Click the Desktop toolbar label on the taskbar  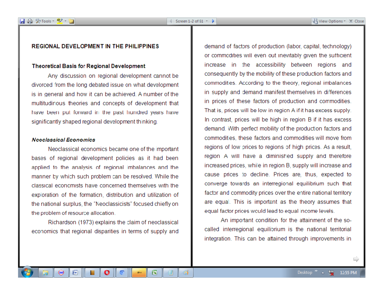305,272
